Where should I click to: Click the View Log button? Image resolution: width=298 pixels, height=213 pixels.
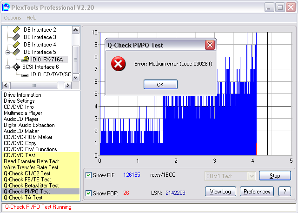(220, 192)
